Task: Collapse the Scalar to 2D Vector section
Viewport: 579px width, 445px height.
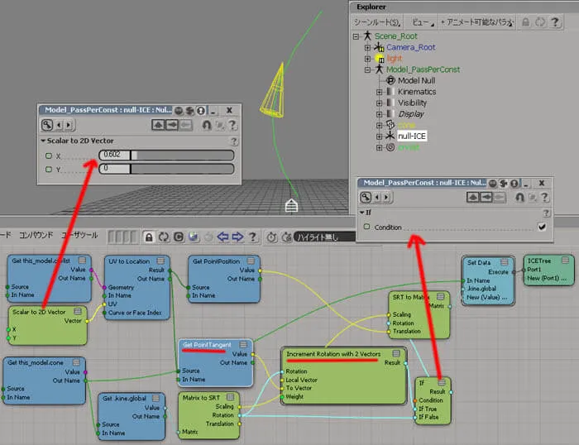Action: (43, 141)
